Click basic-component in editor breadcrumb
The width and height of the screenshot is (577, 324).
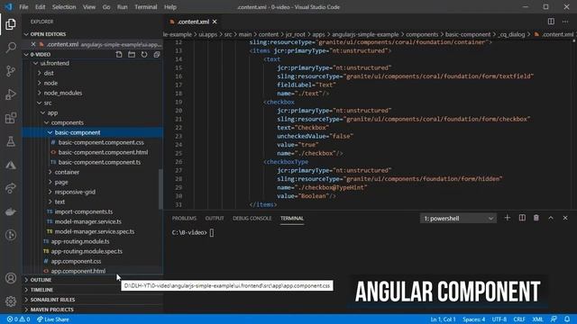(x=468, y=34)
